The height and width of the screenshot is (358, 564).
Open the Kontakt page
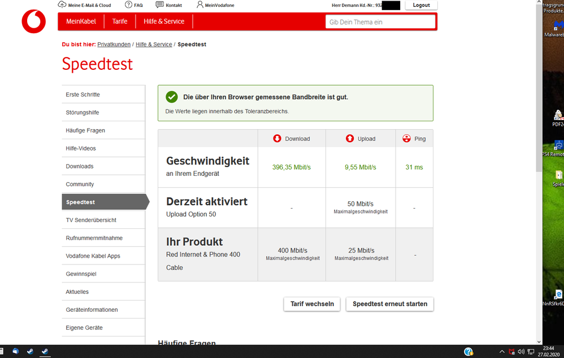point(169,5)
